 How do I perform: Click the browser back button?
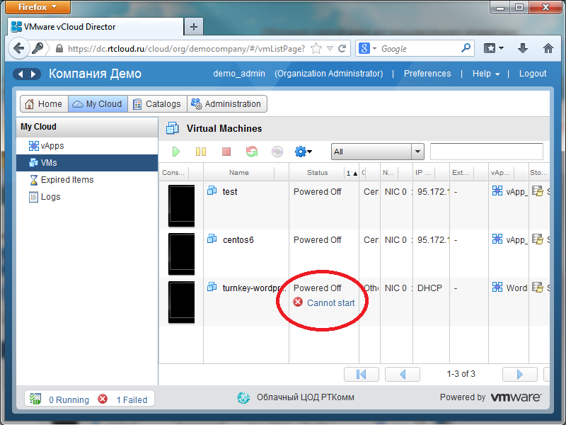(18, 48)
